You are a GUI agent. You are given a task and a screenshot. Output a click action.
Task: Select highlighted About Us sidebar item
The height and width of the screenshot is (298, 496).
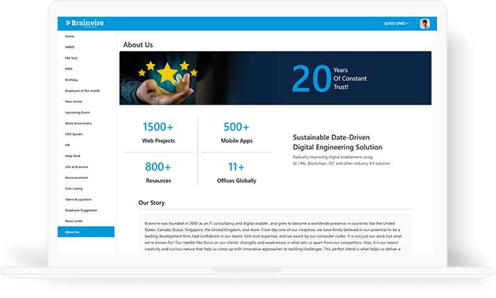point(86,231)
